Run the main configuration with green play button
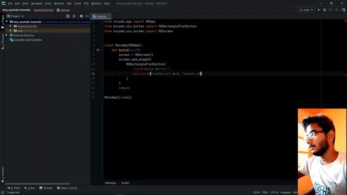This screenshot has height=195, width=347. click(x=319, y=10)
